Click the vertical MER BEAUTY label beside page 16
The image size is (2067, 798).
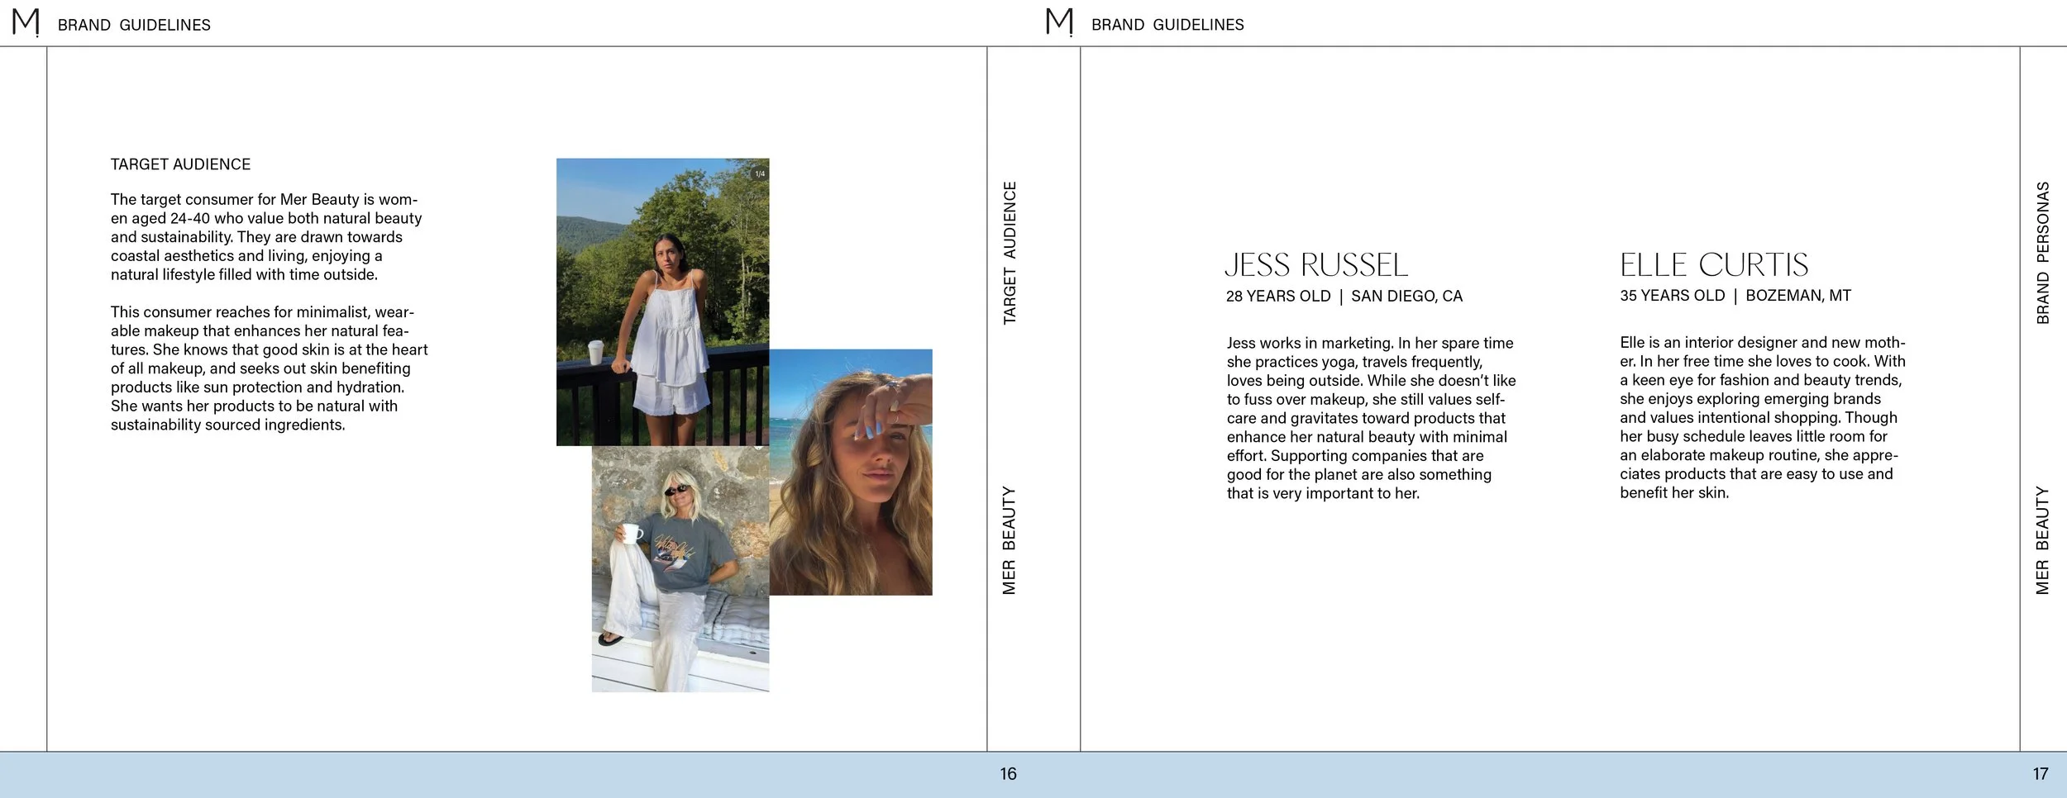click(1010, 540)
